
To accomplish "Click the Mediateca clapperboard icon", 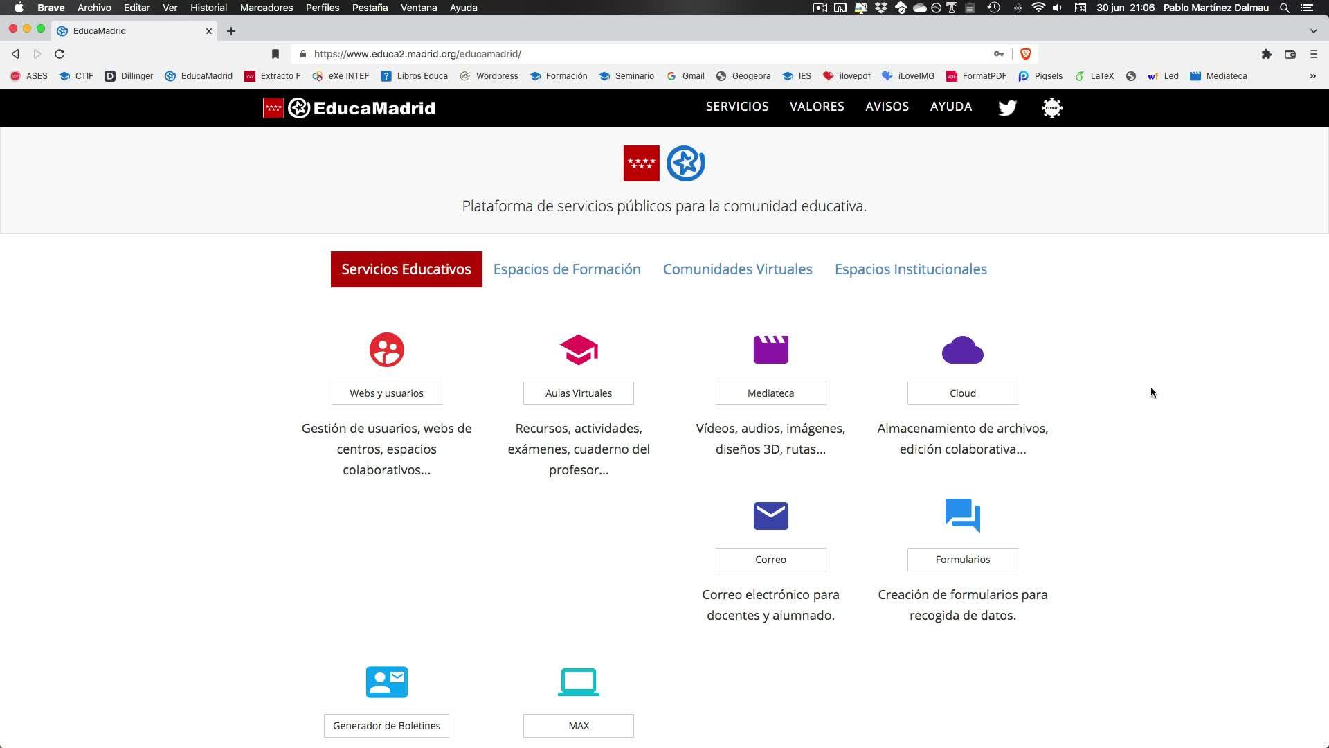I will (x=770, y=350).
